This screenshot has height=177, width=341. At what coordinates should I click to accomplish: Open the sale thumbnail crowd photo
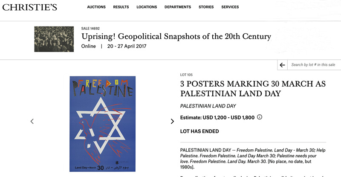tap(54, 39)
